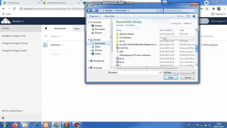Select Desktop in Favorites
This screenshot has width=227, height=128.
[x=99, y=26]
